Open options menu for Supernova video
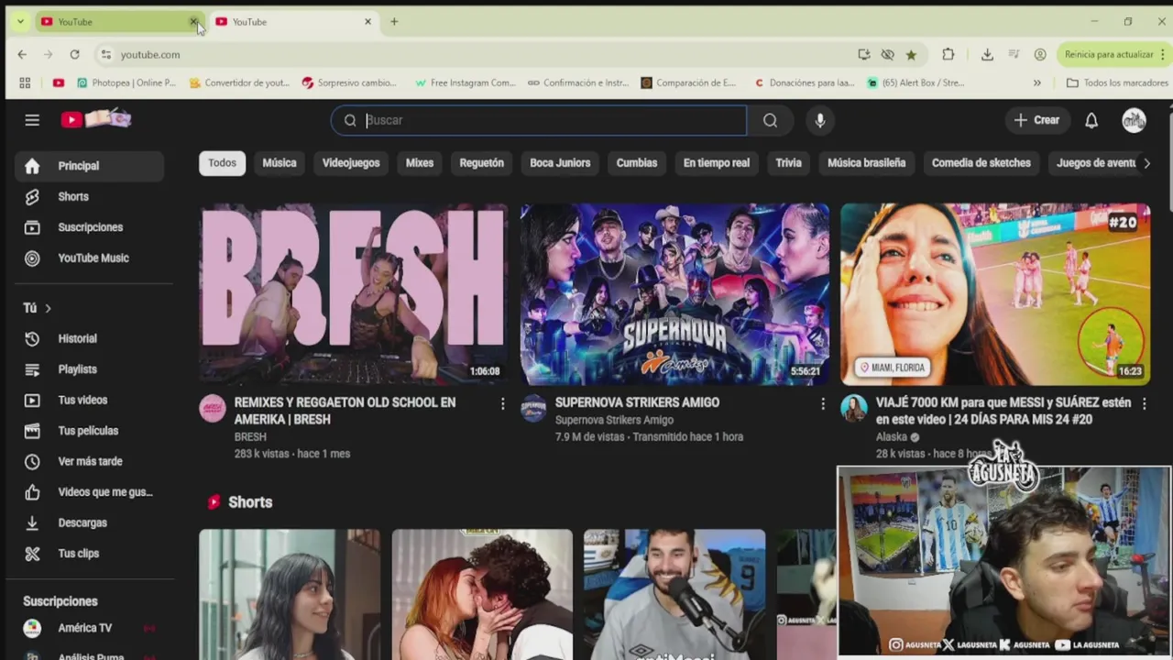The image size is (1173, 660). tap(823, 404)
